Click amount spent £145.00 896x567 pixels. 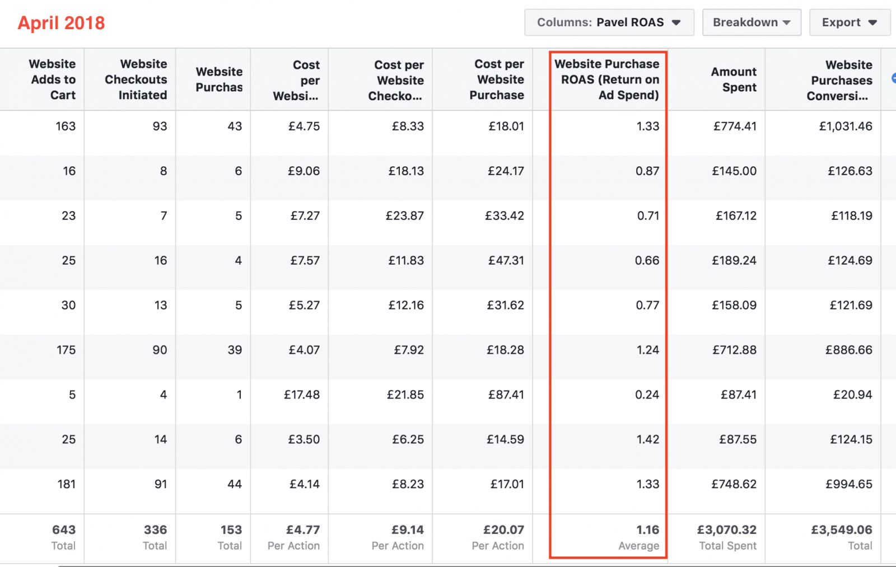pyautogui.click(x=734, y=171)
